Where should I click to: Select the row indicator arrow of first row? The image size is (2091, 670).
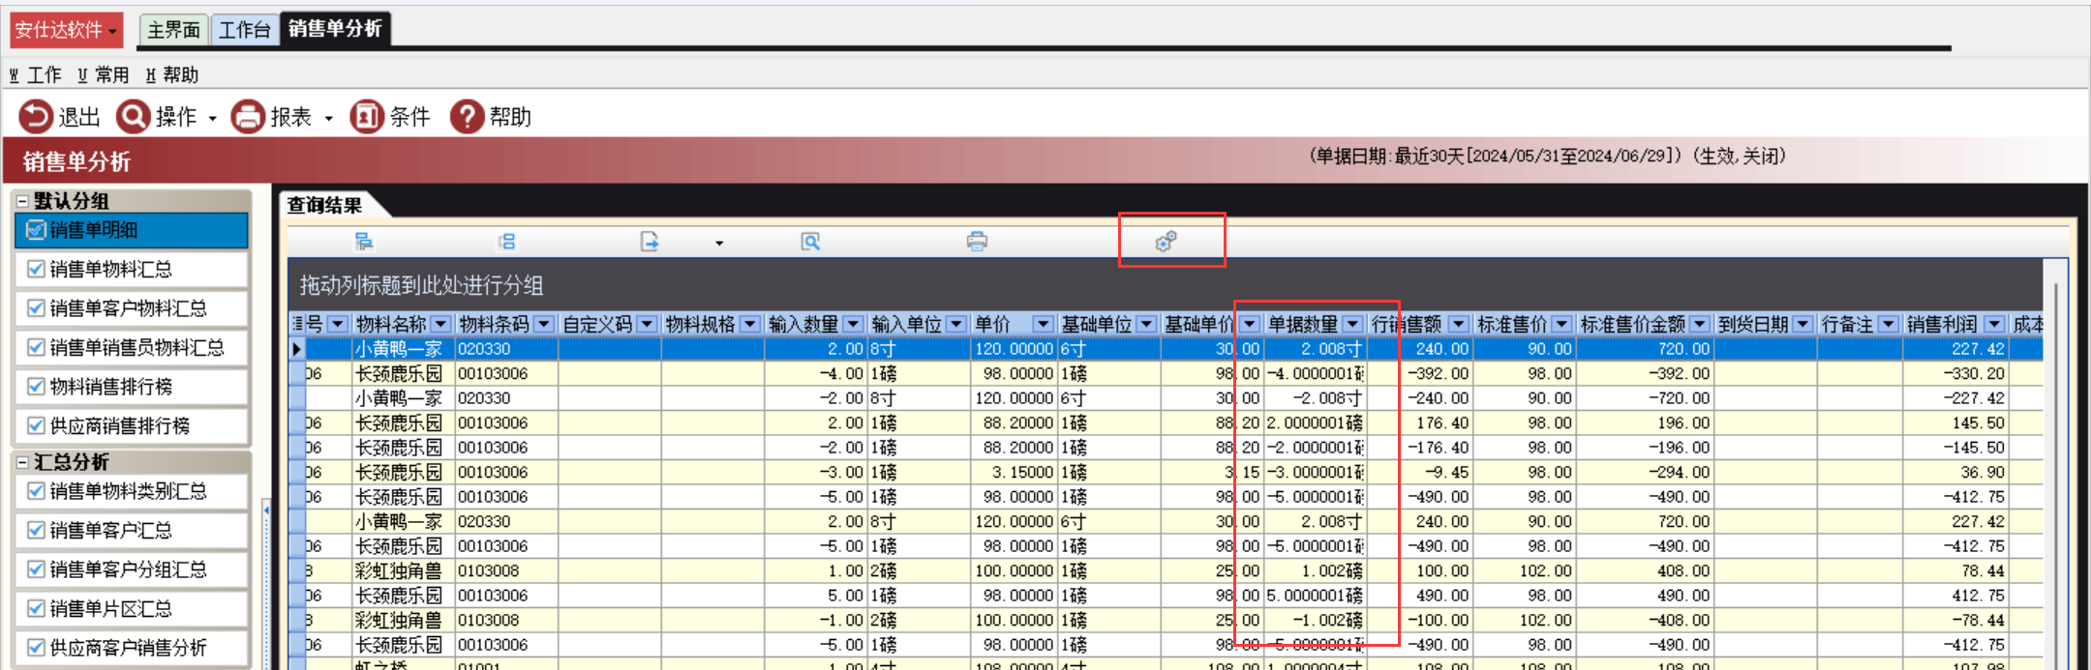297,349
